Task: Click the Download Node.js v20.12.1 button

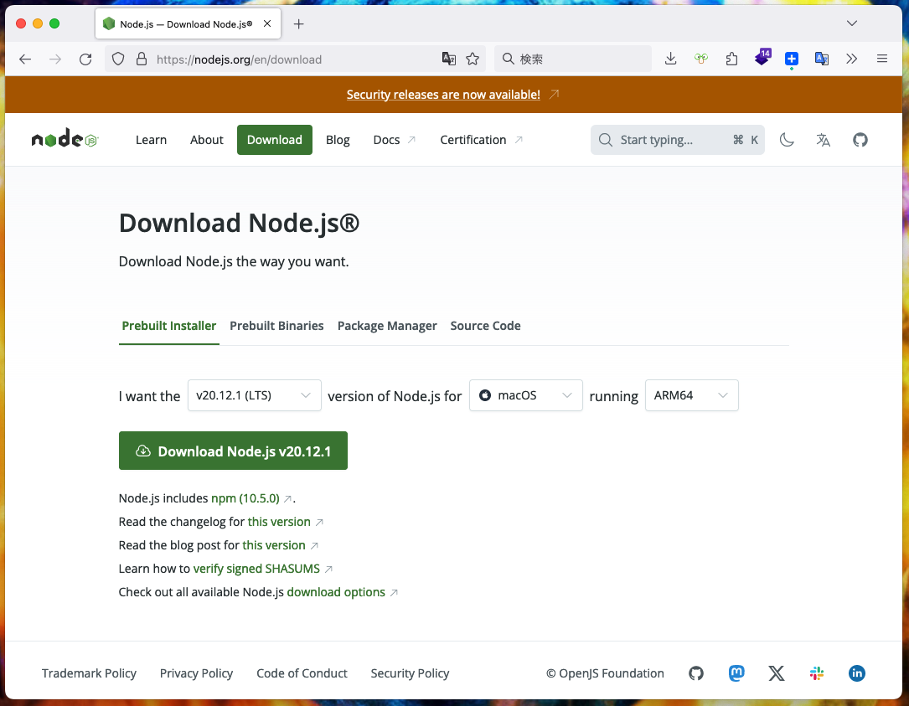Action: point(233,451)
